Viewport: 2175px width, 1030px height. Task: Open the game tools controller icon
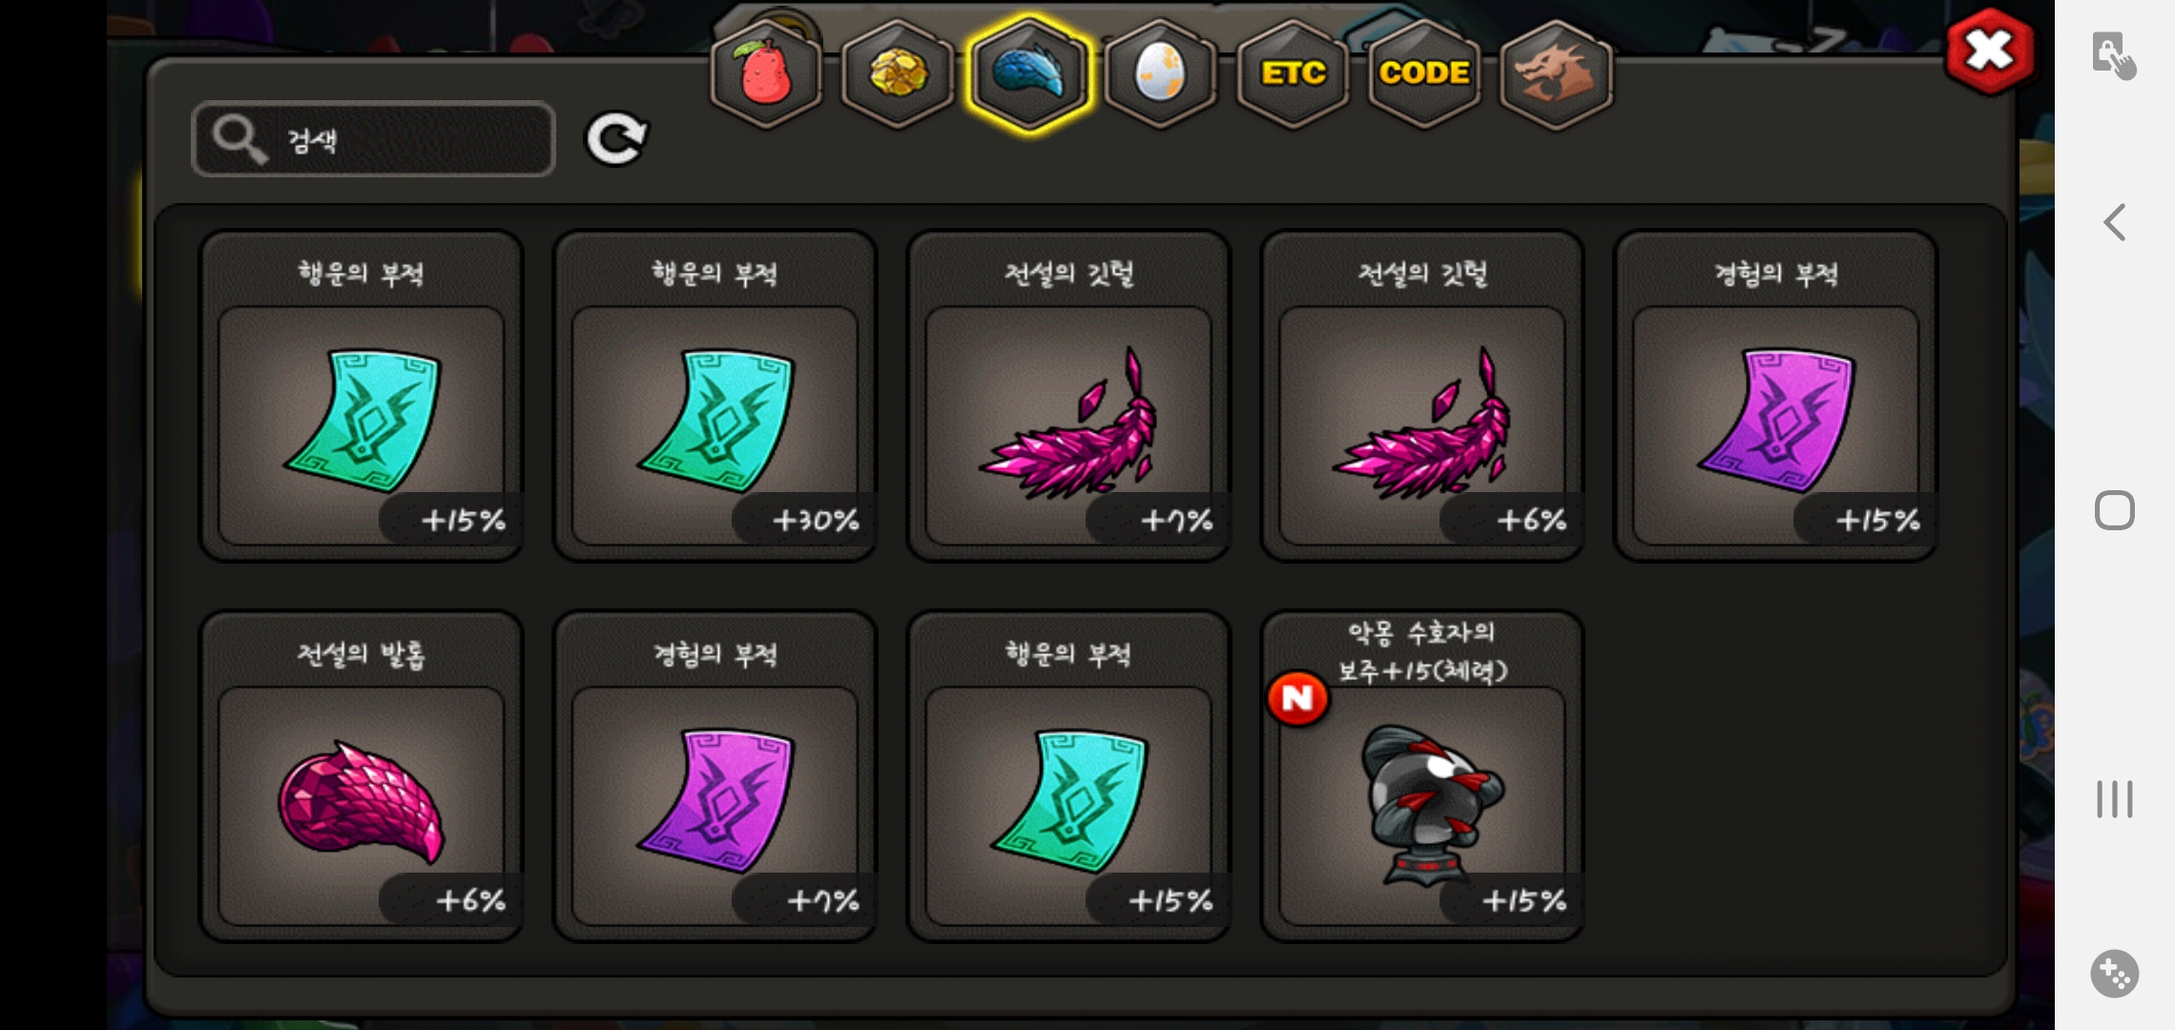[x=2115, y=974]
